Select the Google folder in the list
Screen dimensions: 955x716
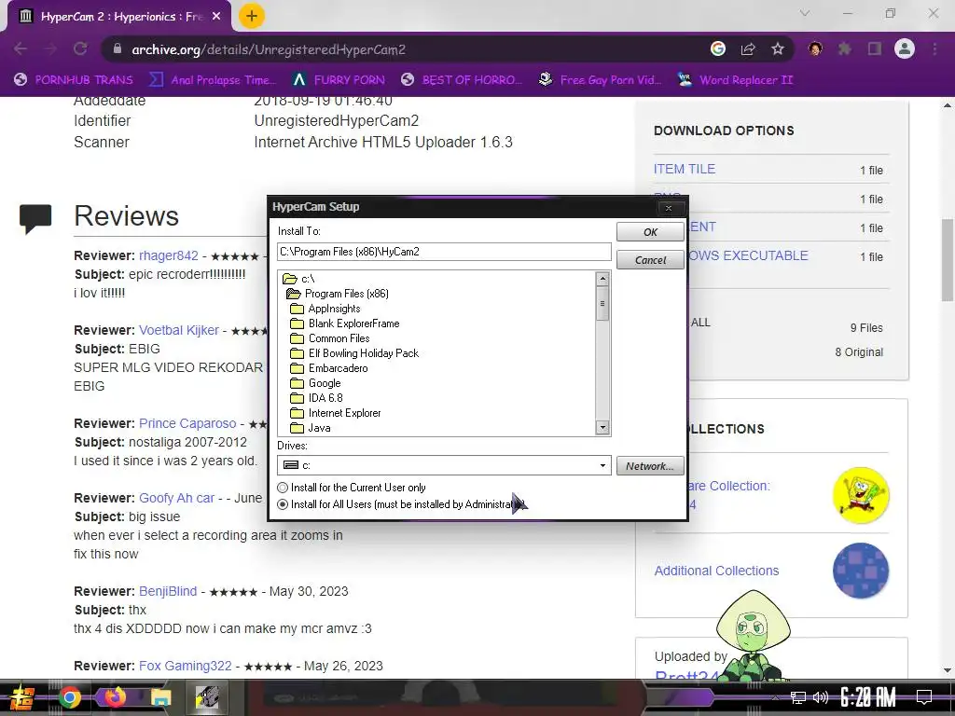tap(315, 383)
